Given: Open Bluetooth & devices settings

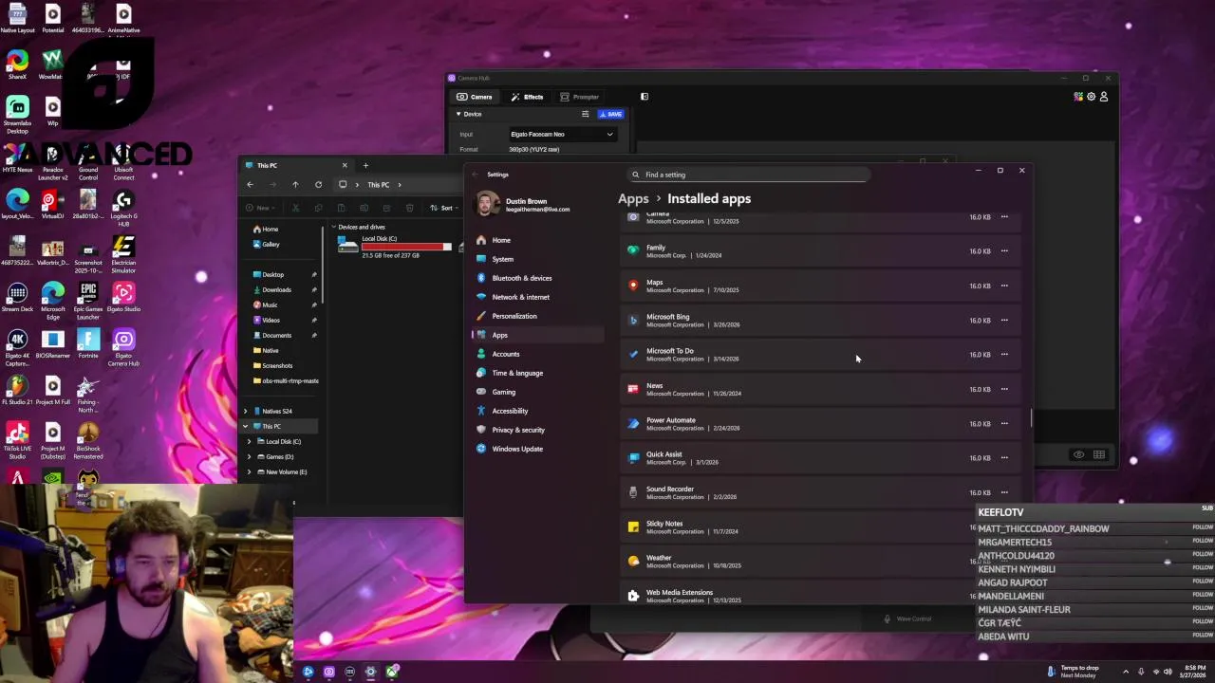Looking at the screenshot, I should point(537,278).
